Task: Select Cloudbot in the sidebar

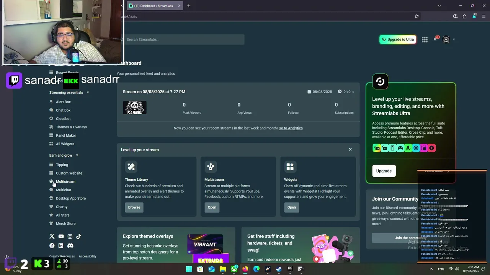Action: (x=63, y=119)
